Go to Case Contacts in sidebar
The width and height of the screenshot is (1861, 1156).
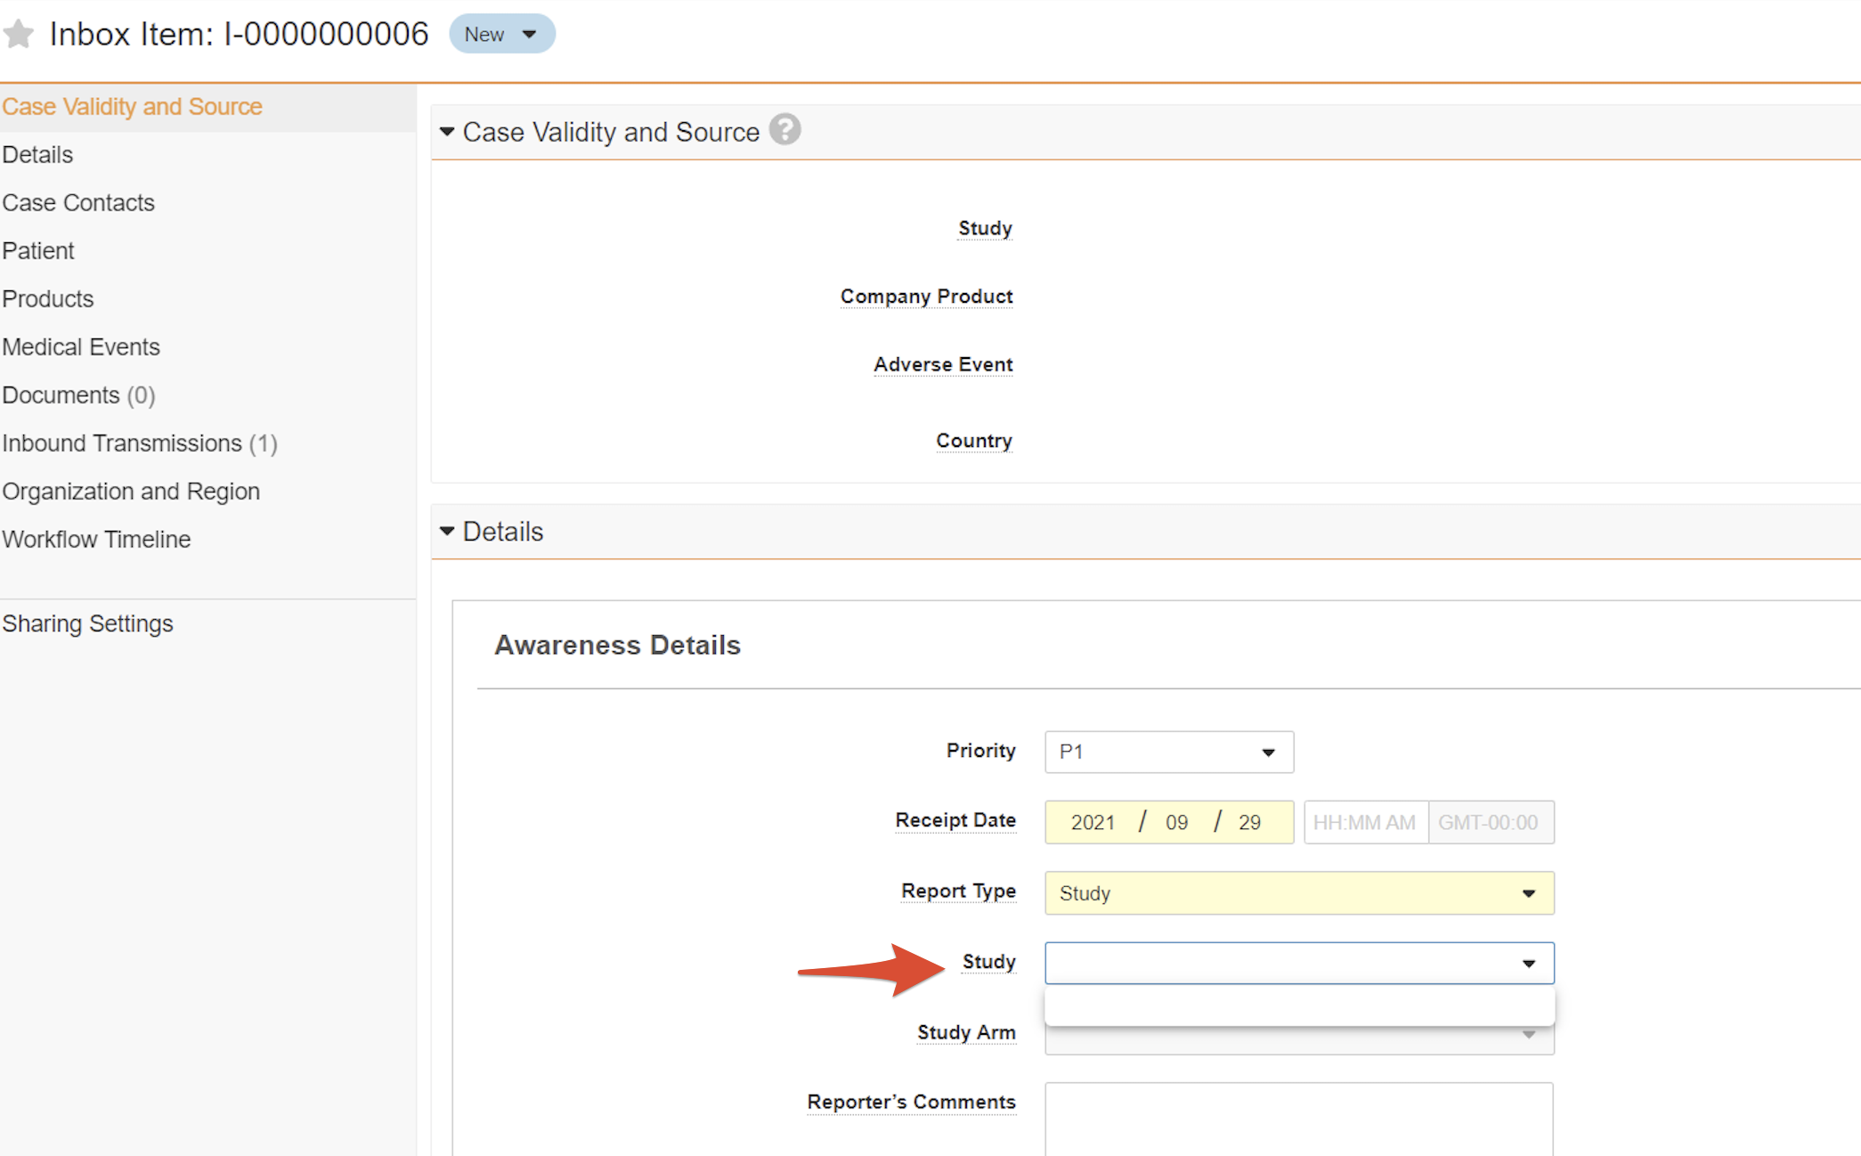tap(78, 203)
